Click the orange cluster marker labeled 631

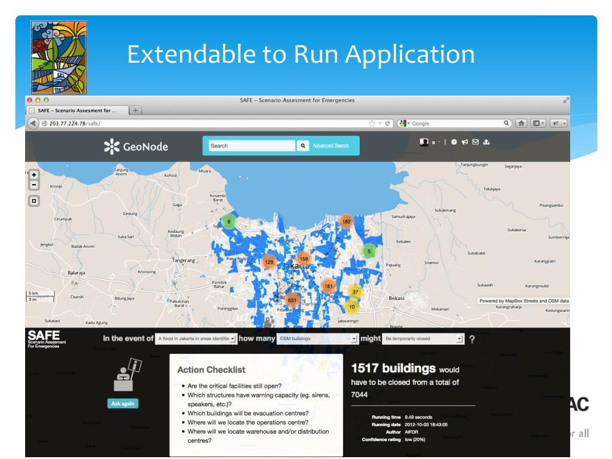coord(292,300)
